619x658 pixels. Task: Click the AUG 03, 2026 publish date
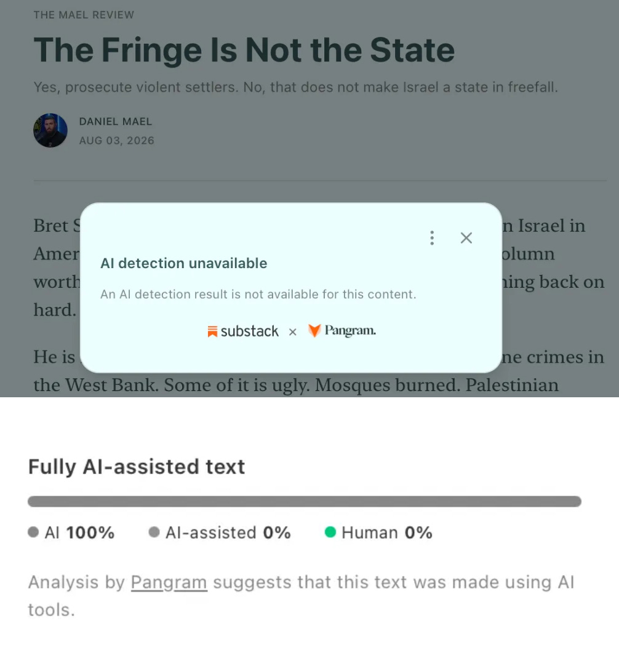pyautogui.click(x=117, y=141)
